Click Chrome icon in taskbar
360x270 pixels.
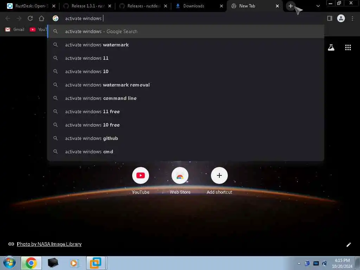(x=31, y=263)
